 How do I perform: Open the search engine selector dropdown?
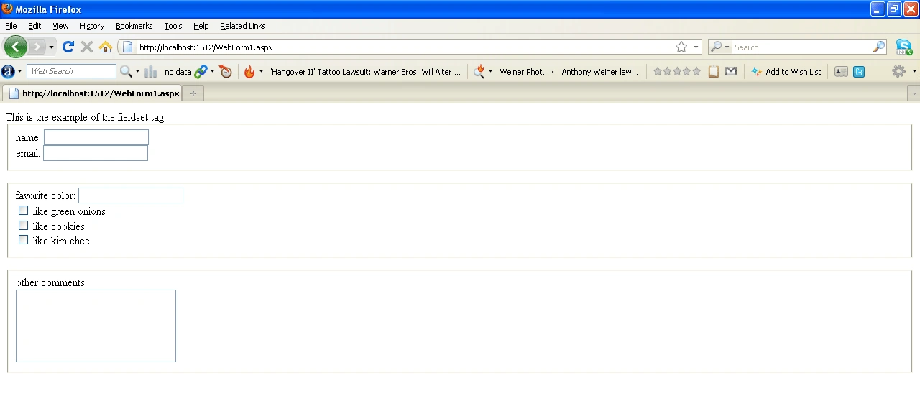coord(719,47)
